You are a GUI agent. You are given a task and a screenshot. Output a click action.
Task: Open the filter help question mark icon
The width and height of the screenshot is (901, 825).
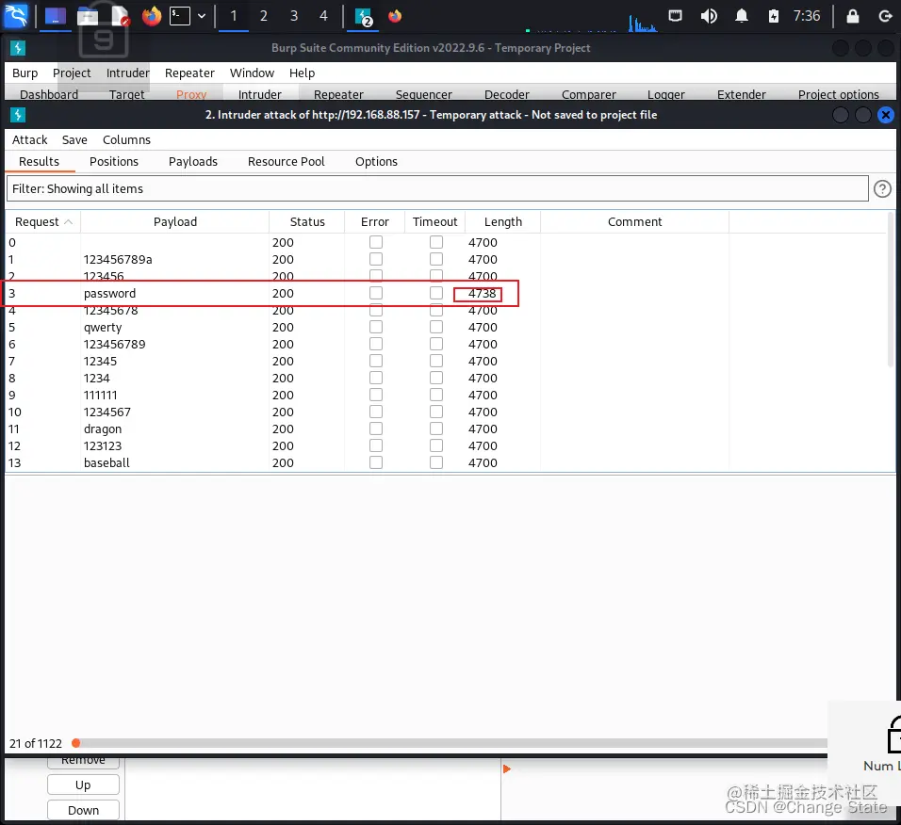pos(882,189)
